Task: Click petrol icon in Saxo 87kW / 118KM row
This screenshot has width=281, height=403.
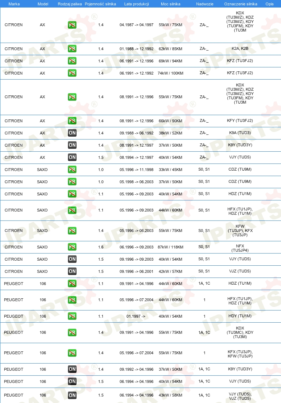Action: (x=72, y=247)
